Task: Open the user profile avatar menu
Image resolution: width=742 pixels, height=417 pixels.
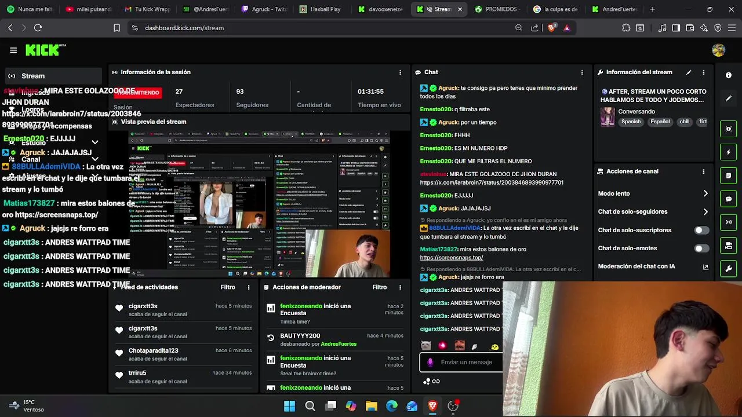Action: [x=718, y=50]
